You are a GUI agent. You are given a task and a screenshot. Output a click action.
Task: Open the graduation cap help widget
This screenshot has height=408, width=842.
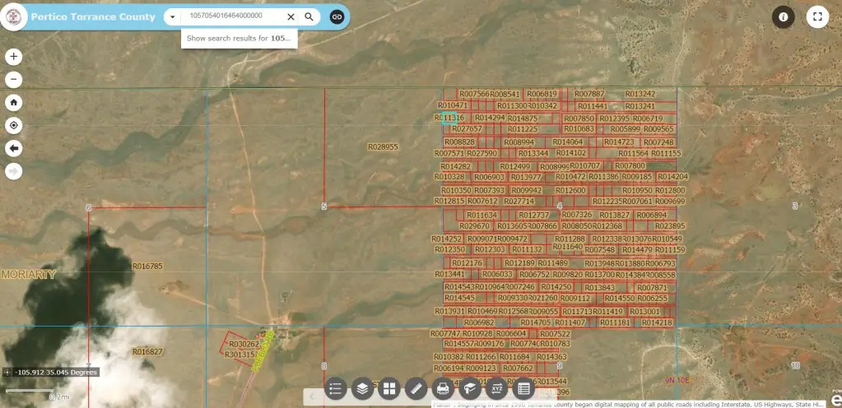[x=470, y=388]
